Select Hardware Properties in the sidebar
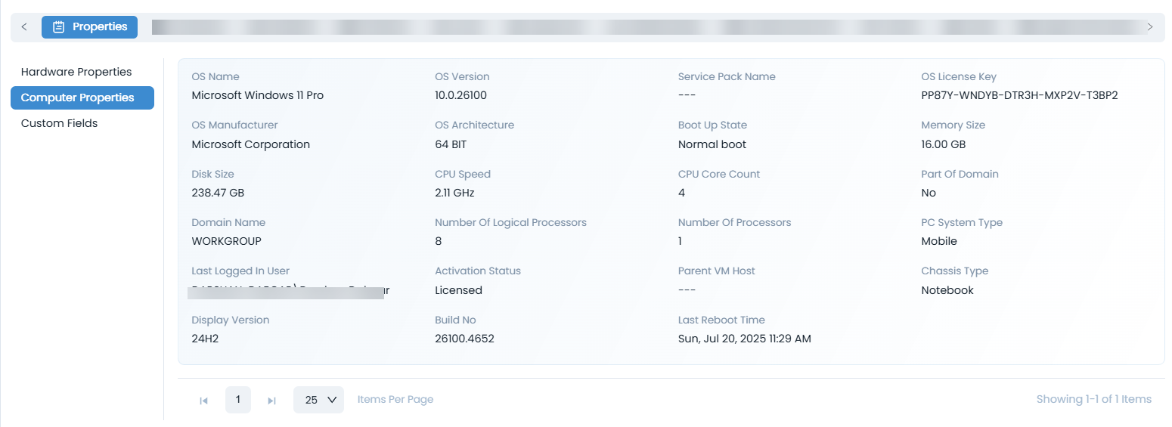 pos(76,72)
